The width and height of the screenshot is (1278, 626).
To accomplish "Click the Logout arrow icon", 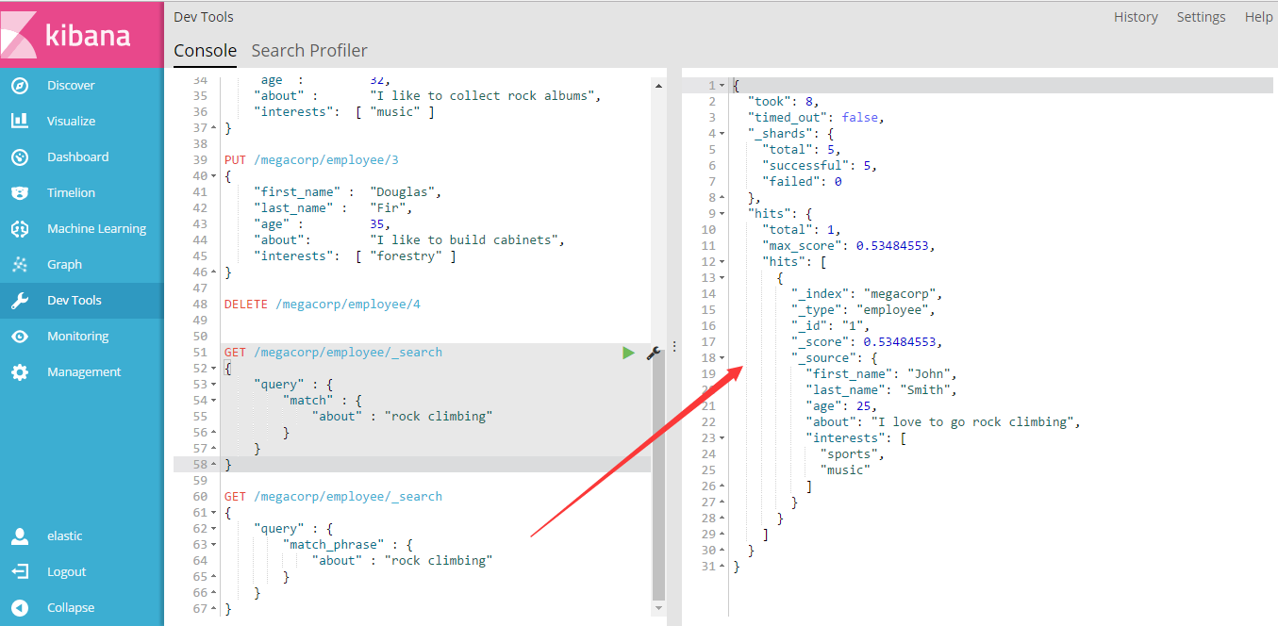I will pos(20,572).
